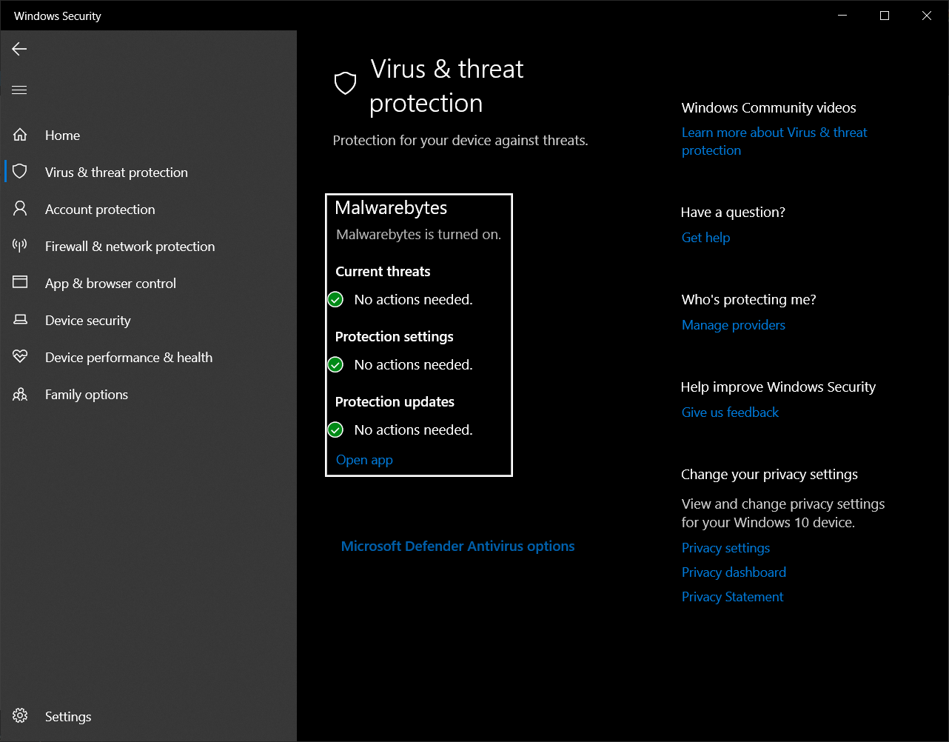The image size is (949, 742).
Task: Click the shield icon in sidebar
Action: (x=20, y=172)
